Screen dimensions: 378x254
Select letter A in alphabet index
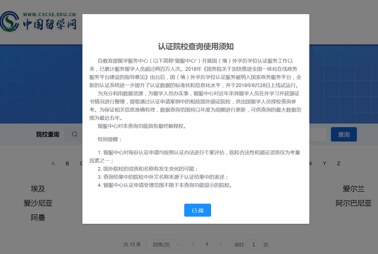pyautogui.click(x=53, y=163)
